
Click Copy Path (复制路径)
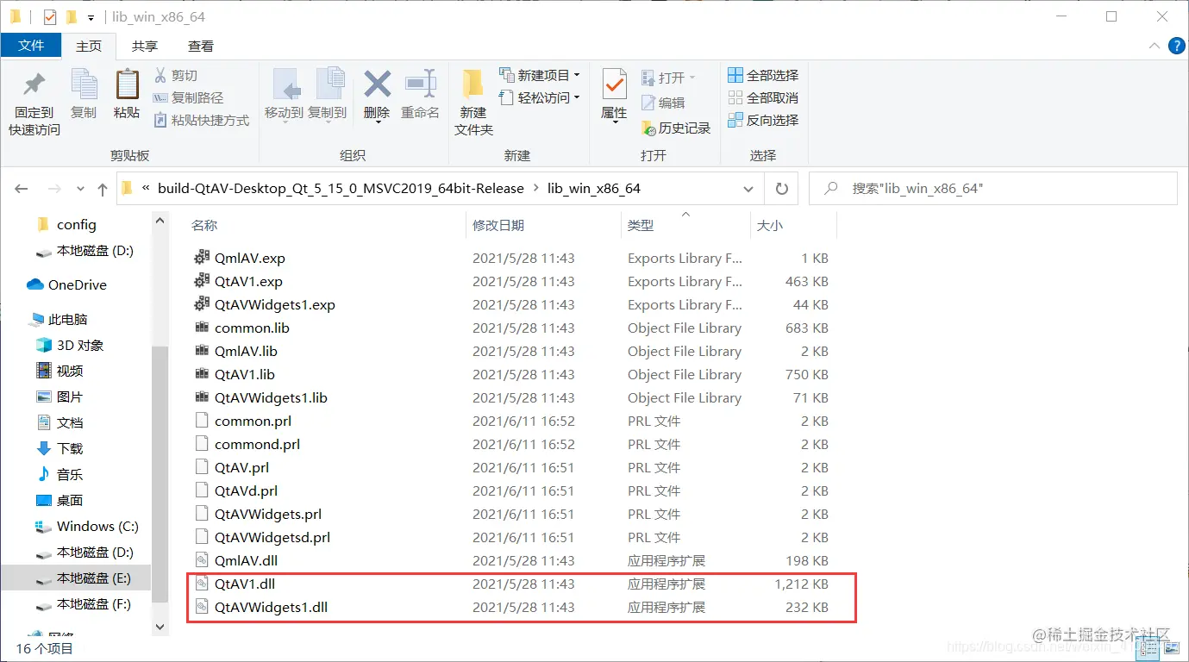coord(191,97)
